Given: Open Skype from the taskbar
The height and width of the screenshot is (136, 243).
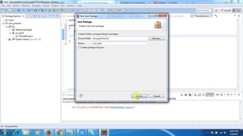Looking at the screenshot, I should click(x=93, y=133).
